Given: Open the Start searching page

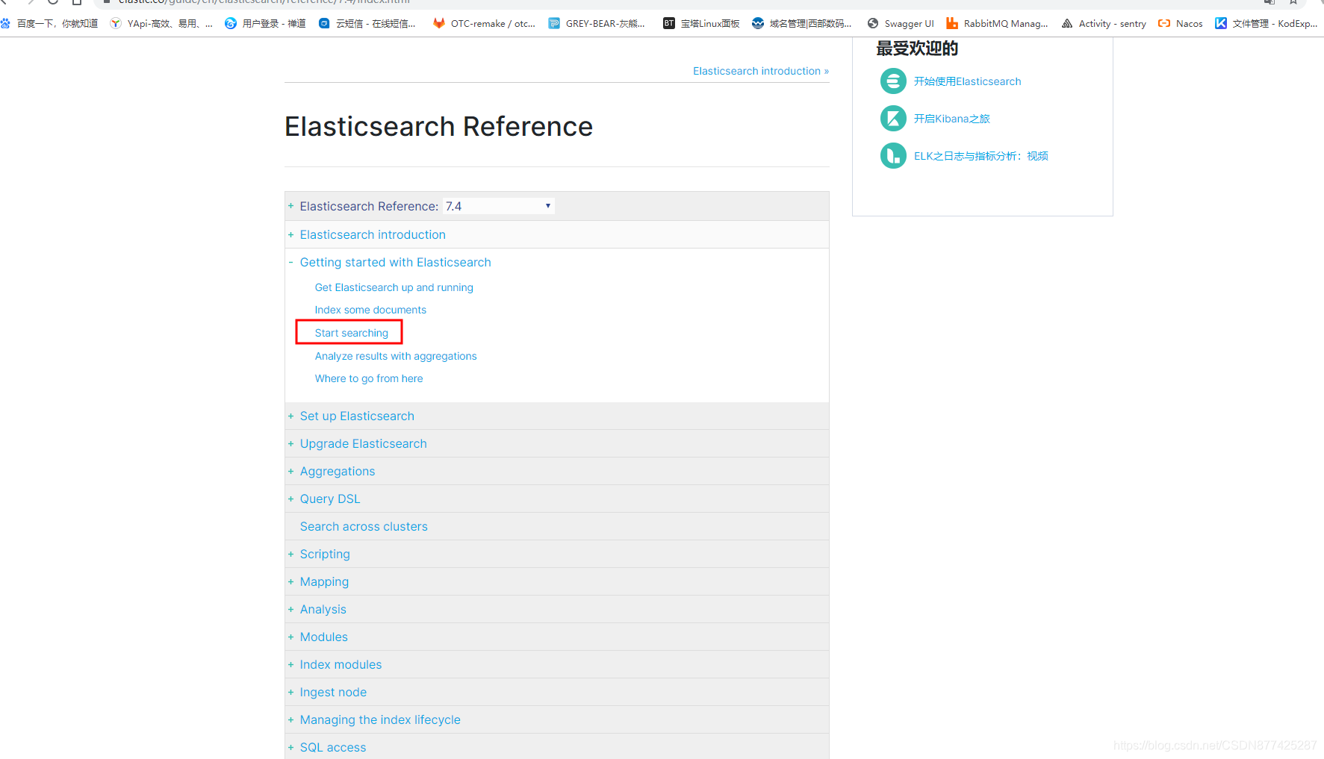Looking at the screenshot, I should (352, 333).
